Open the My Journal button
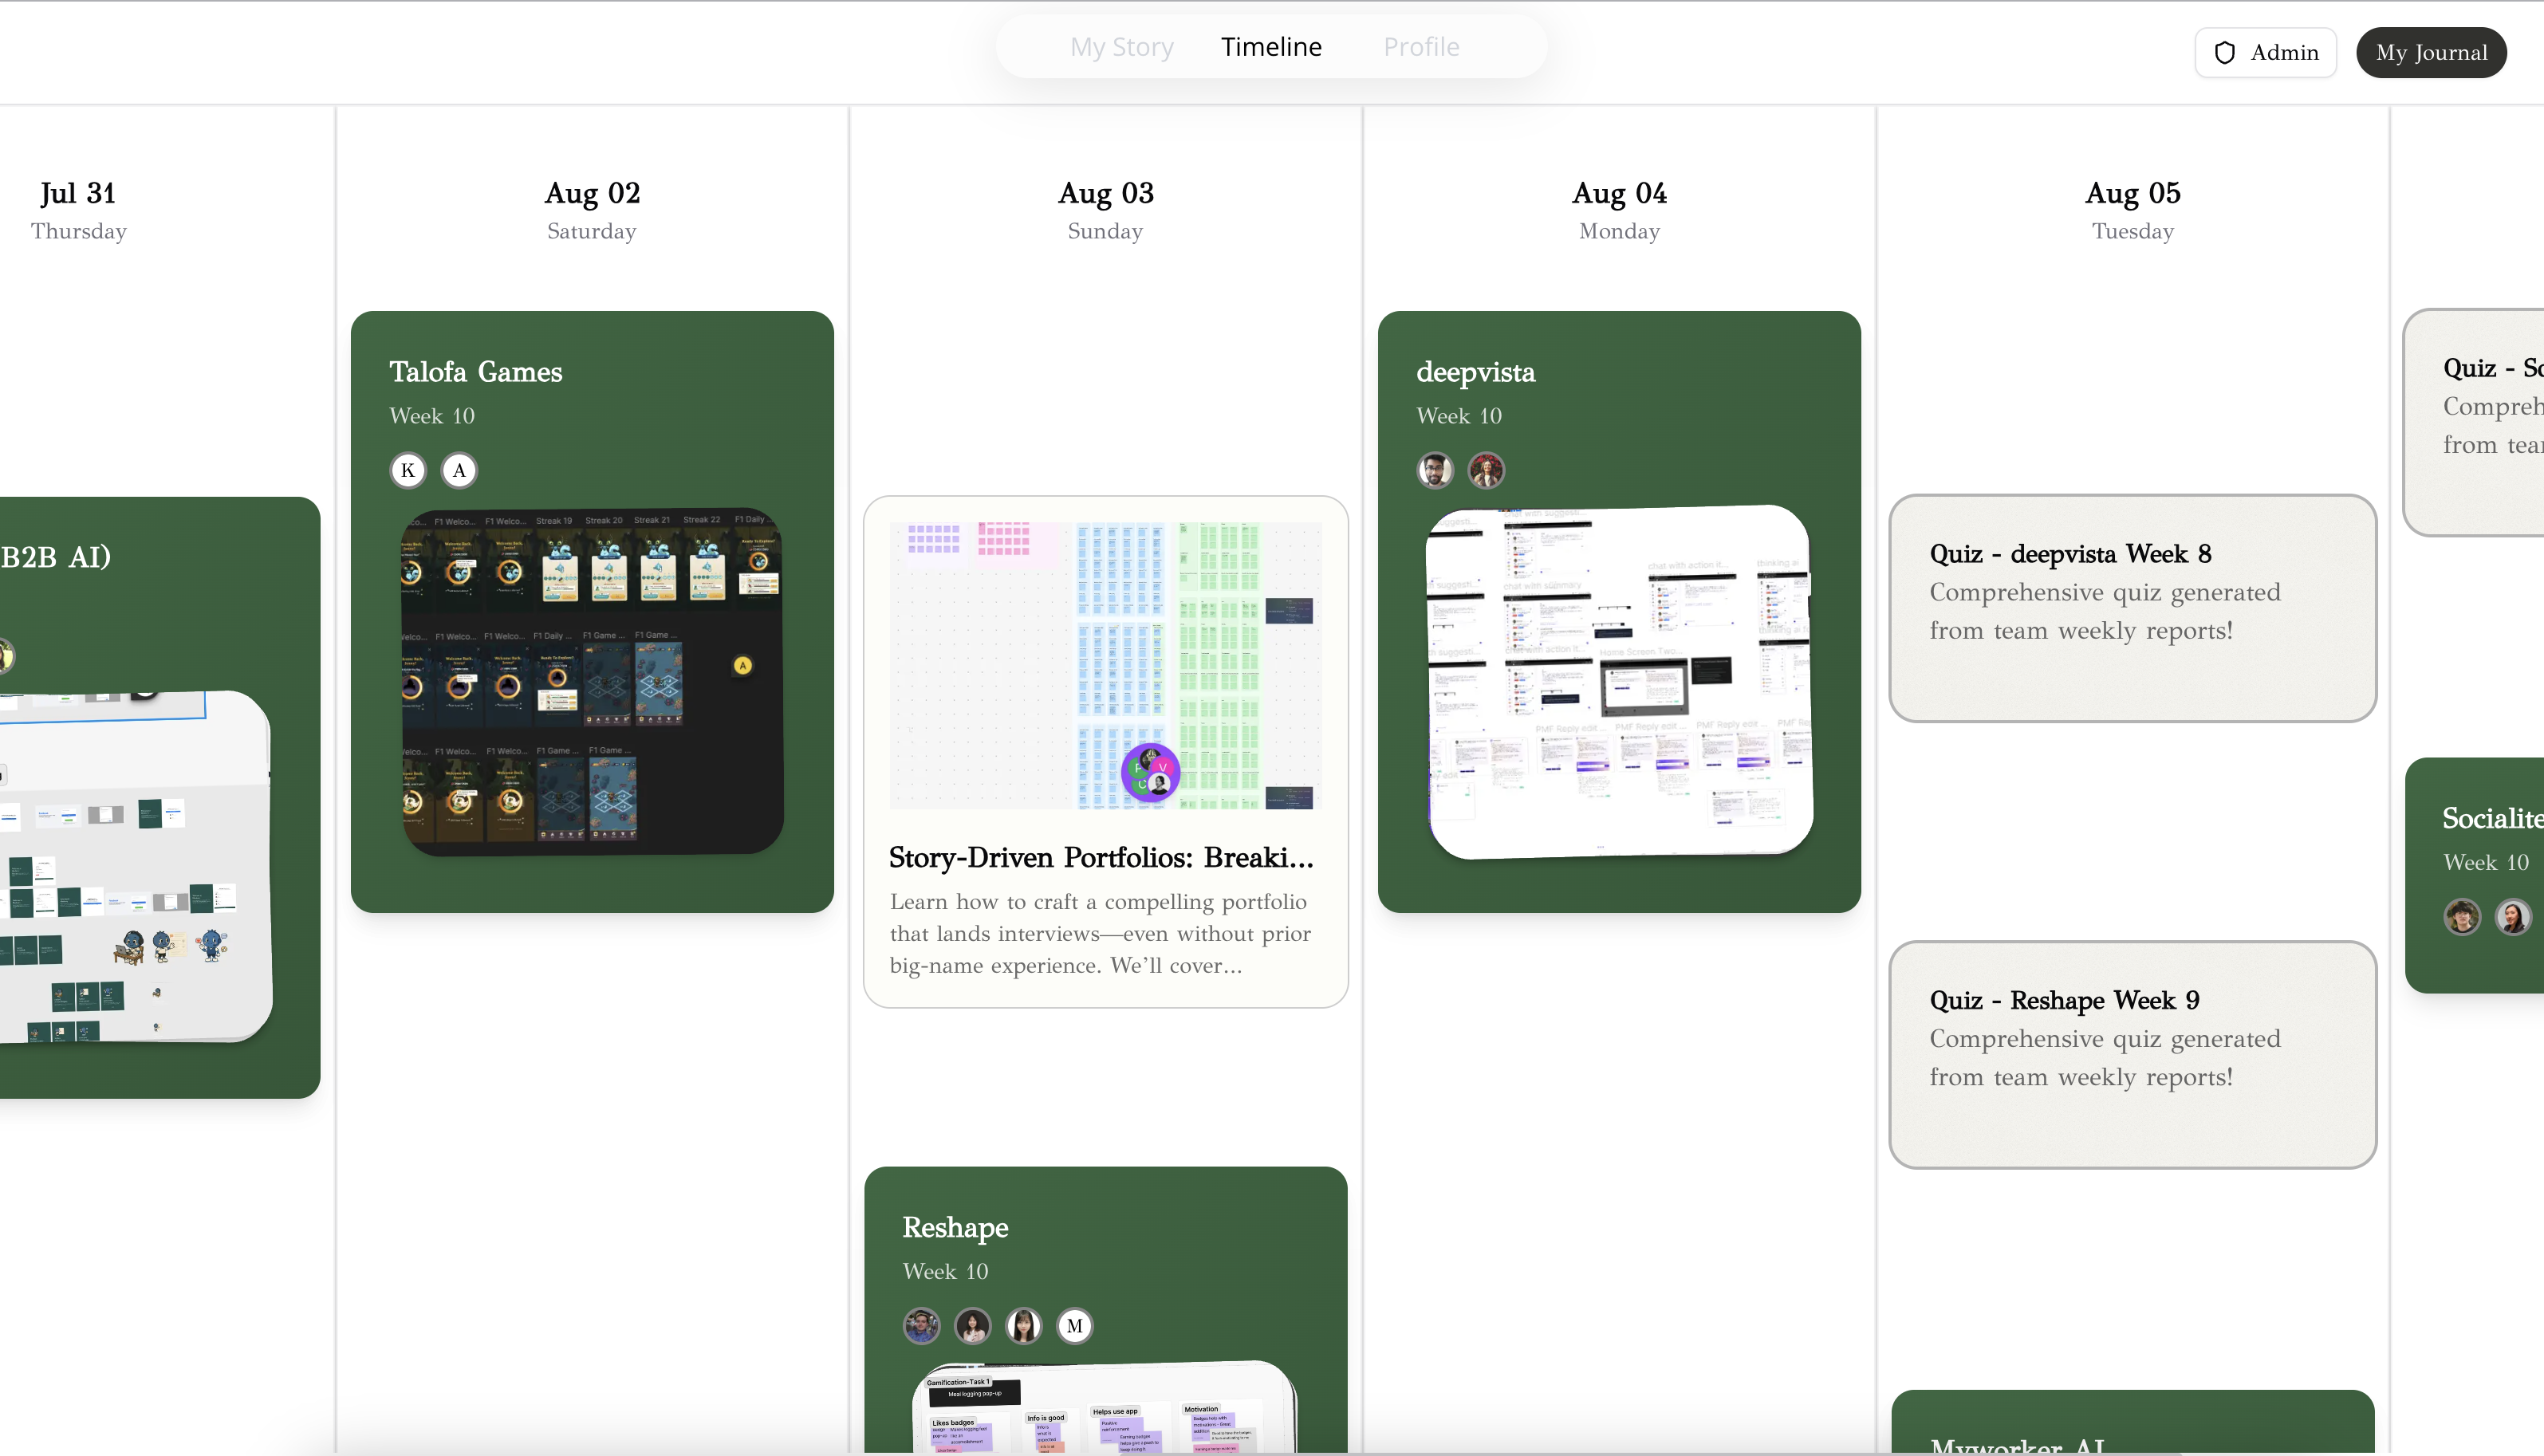The height and width of the screenshot is (1456, 2544). [2430, 53]
